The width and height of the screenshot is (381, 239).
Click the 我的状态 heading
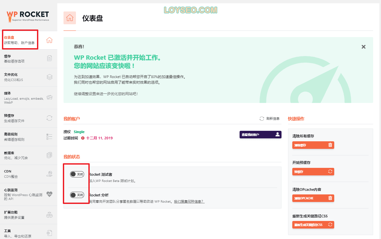click(x=72, y=157)
